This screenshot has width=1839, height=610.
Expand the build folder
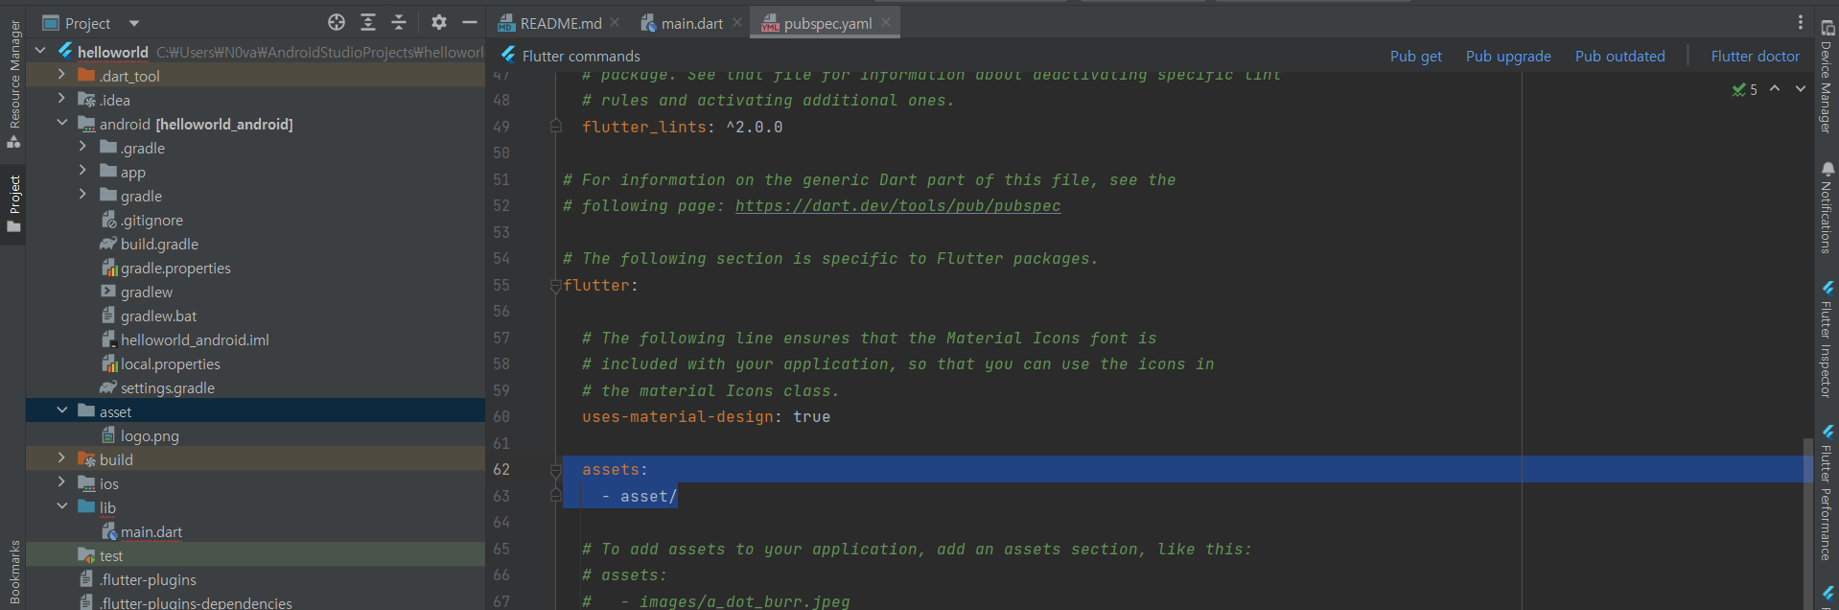coord(61,457)
